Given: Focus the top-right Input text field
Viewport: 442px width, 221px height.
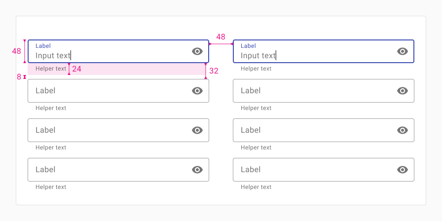Looking at the screenshot, I should (324, 51).
